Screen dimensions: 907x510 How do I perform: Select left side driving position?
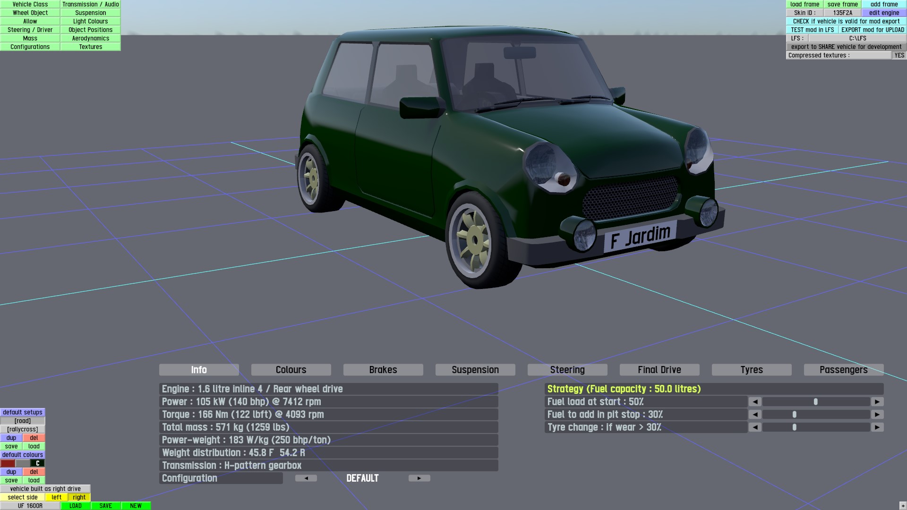tap(57, 497)
